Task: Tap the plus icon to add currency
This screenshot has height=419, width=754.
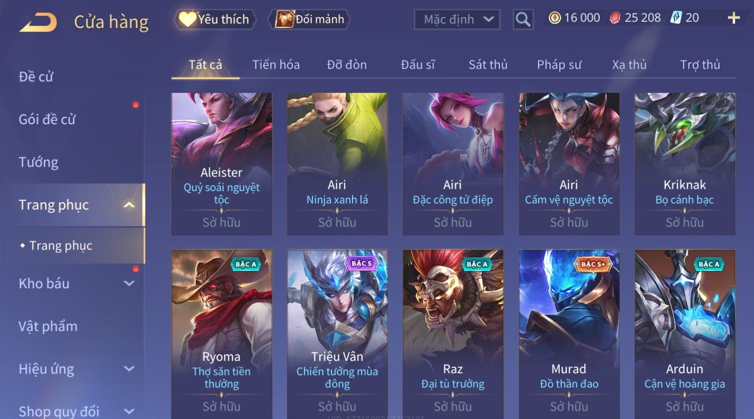Action: (734, 18)
